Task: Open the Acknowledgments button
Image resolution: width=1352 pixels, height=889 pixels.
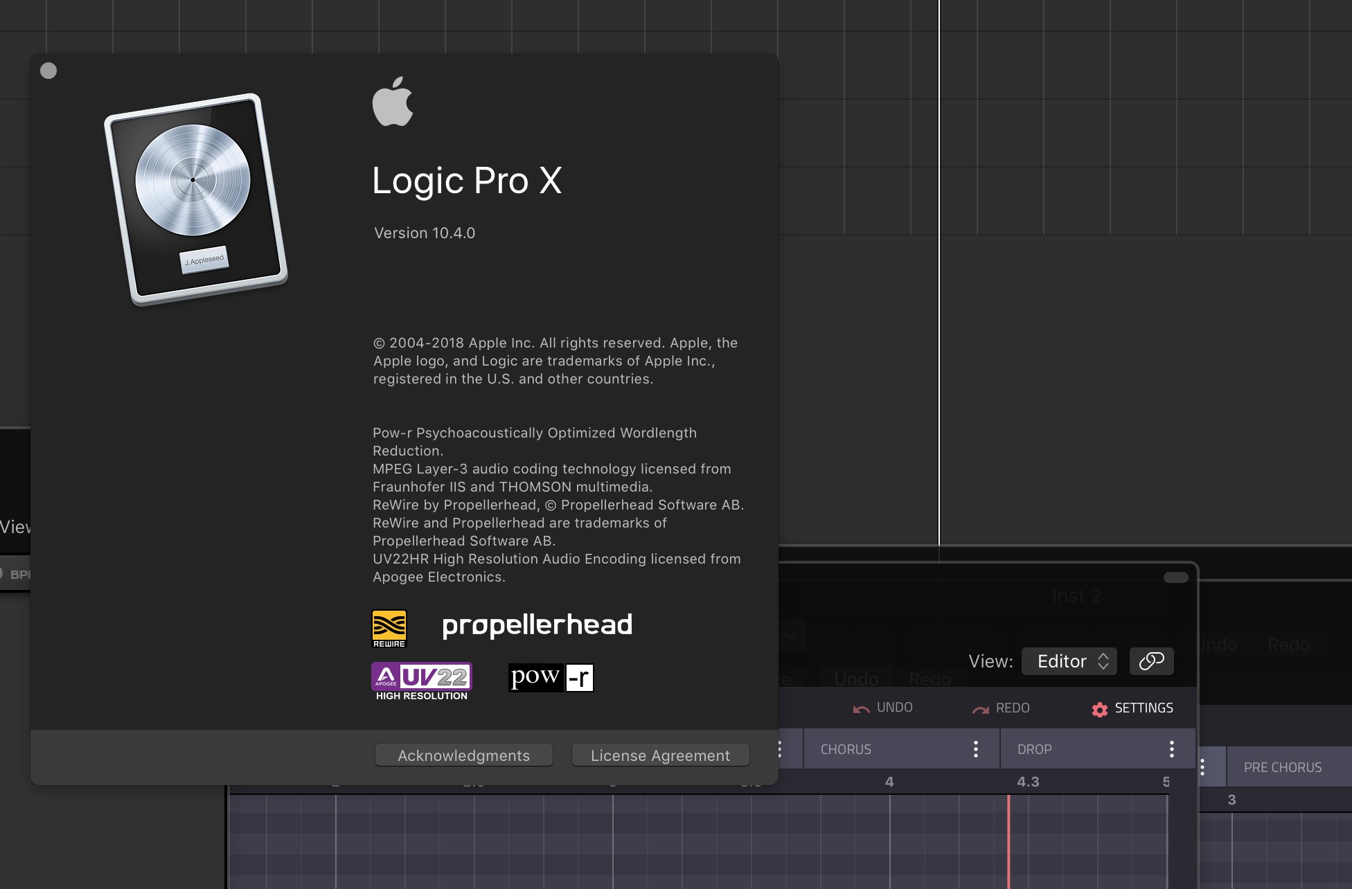Action: click(463, 755)
